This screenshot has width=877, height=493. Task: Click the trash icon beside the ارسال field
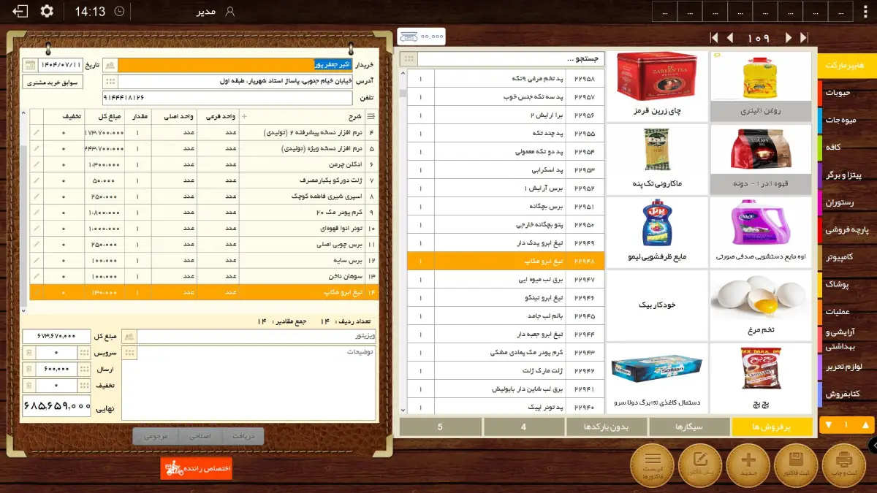coord(29,369)
